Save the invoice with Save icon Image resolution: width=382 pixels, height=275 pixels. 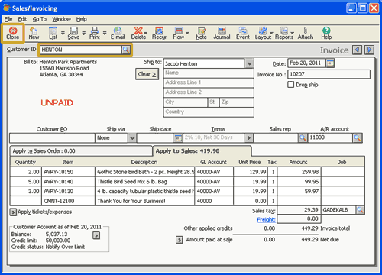pos(73,33)
